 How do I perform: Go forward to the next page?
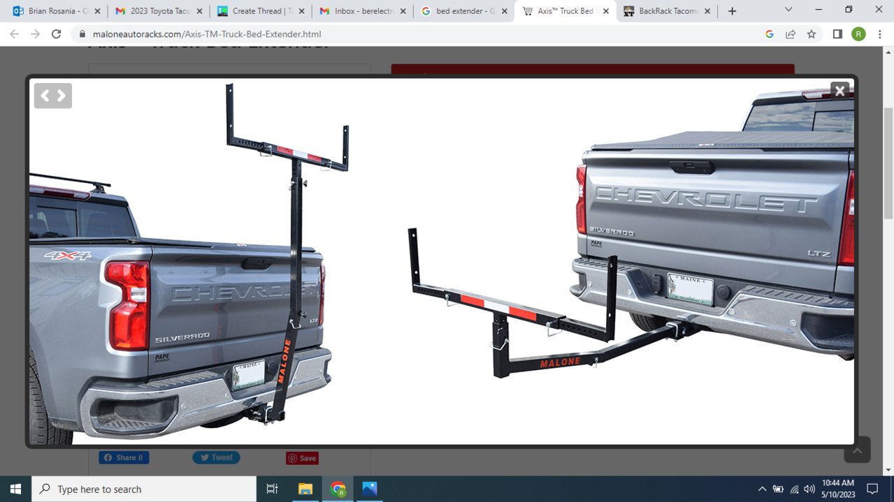coord(35,34)
